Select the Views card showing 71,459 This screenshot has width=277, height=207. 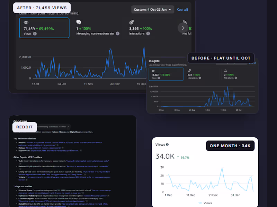click(44, 28)
